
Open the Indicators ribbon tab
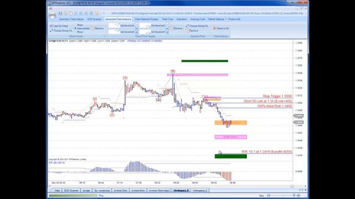click(181, 19)
